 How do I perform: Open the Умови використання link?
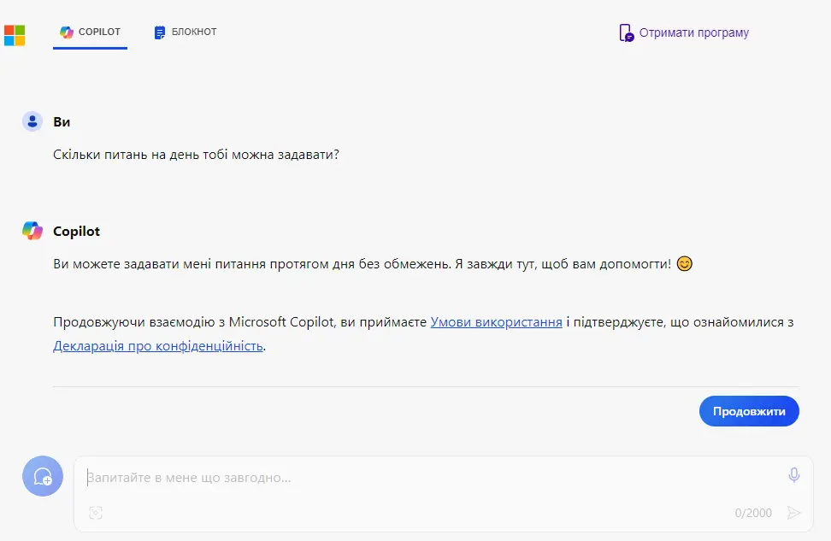[x=496, y=322]
